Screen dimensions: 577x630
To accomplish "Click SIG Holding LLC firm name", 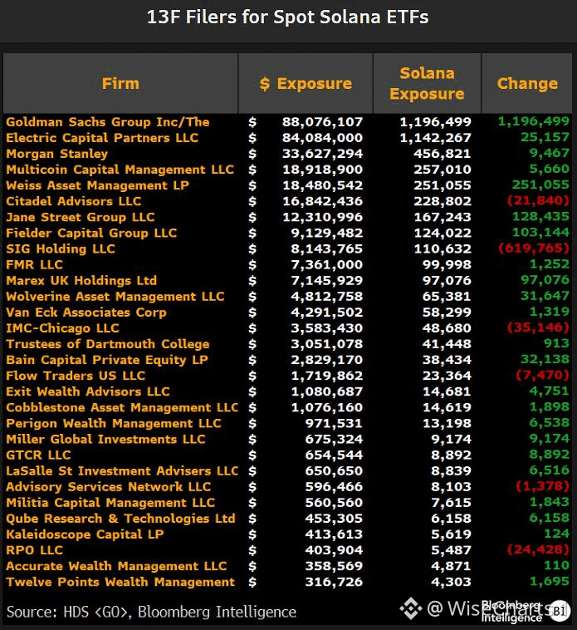I will point(60,249).
